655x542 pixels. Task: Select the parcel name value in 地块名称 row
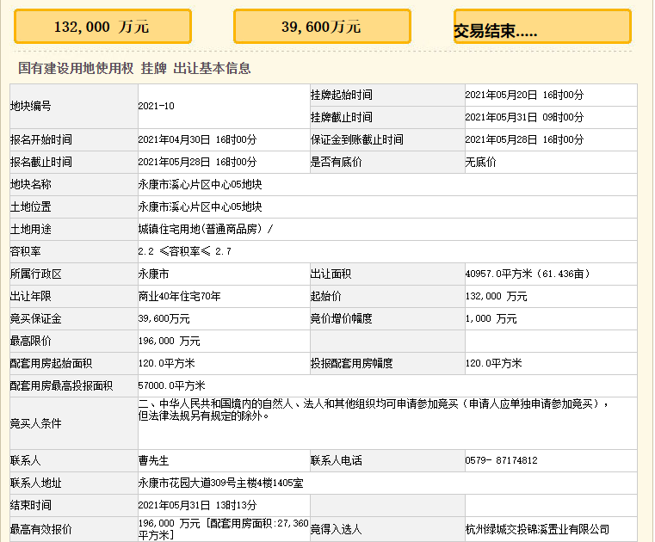pos(200,184)
